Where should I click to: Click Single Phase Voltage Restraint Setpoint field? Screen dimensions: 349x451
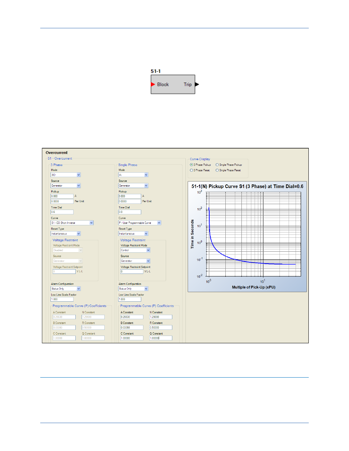point(132,271)
